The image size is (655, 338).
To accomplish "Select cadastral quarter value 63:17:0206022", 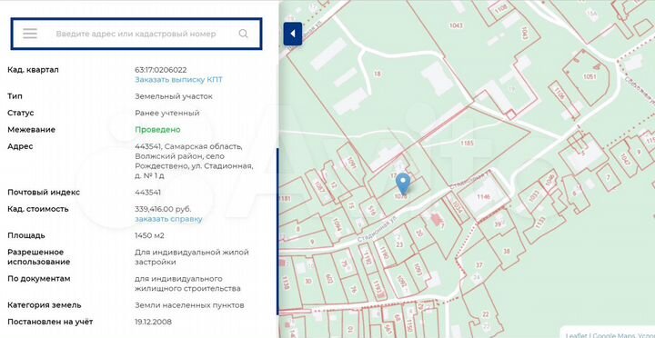I will click(161, 70).
